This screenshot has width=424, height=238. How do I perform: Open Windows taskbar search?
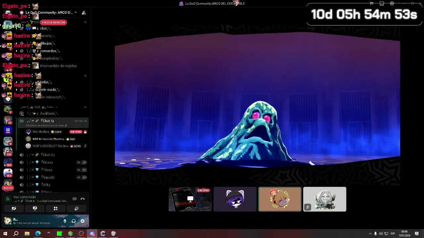coord(16,234)
